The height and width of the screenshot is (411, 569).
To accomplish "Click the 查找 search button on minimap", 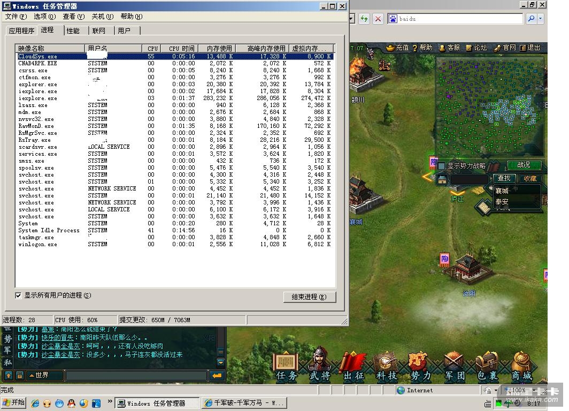I will tap(504, 178).
